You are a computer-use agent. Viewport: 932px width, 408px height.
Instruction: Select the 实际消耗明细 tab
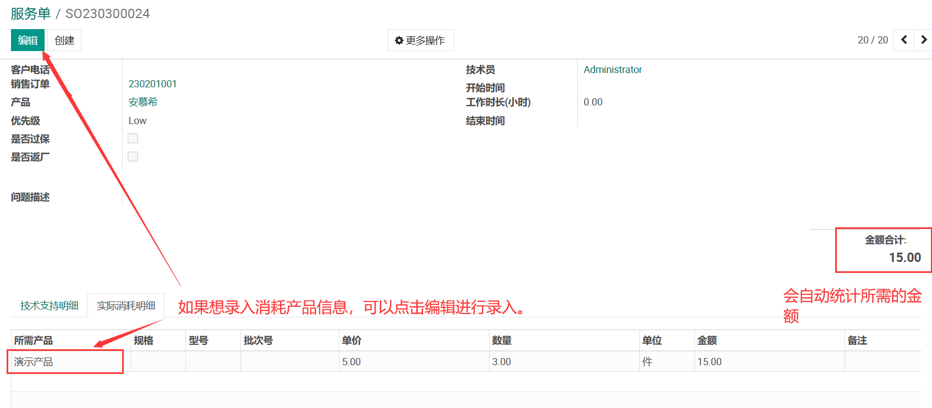tap(126, 305)
